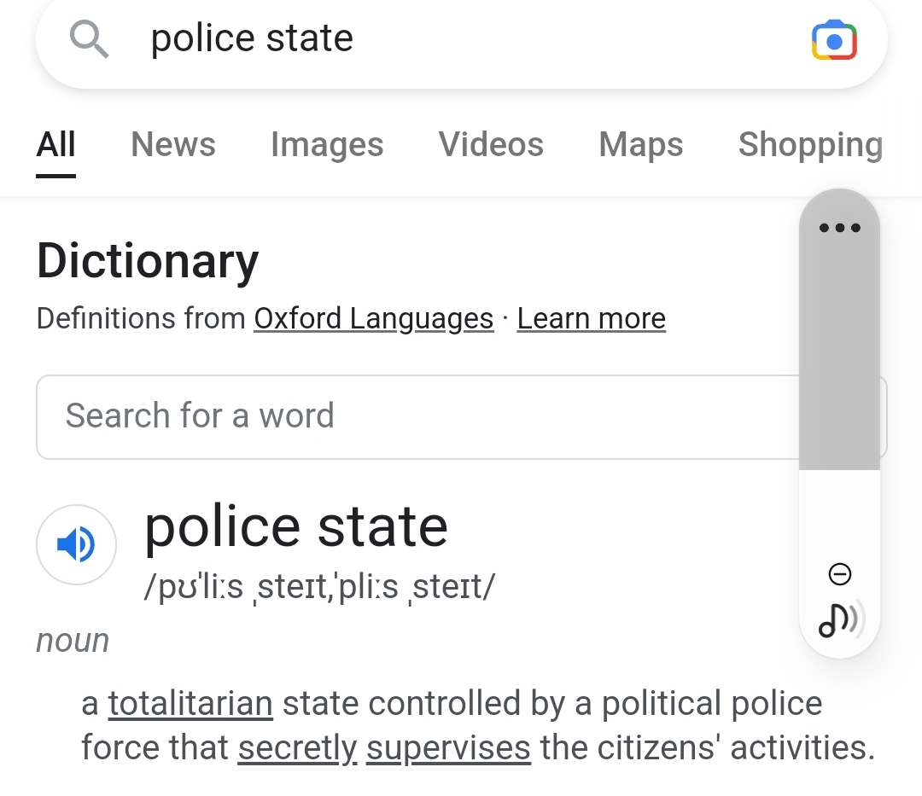Tap the media volume music note icon
Image resolution: width=922 pixels, height=796 pixels.
[841, 619]
